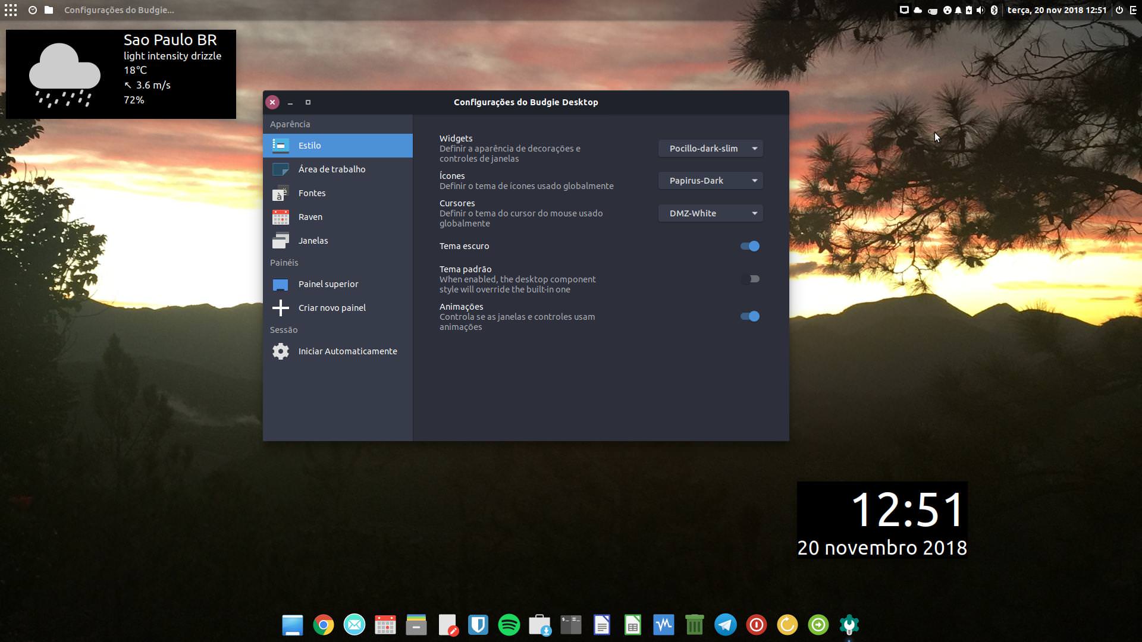Open the Cursores dropdown DMZ-White

click(710, 213)
